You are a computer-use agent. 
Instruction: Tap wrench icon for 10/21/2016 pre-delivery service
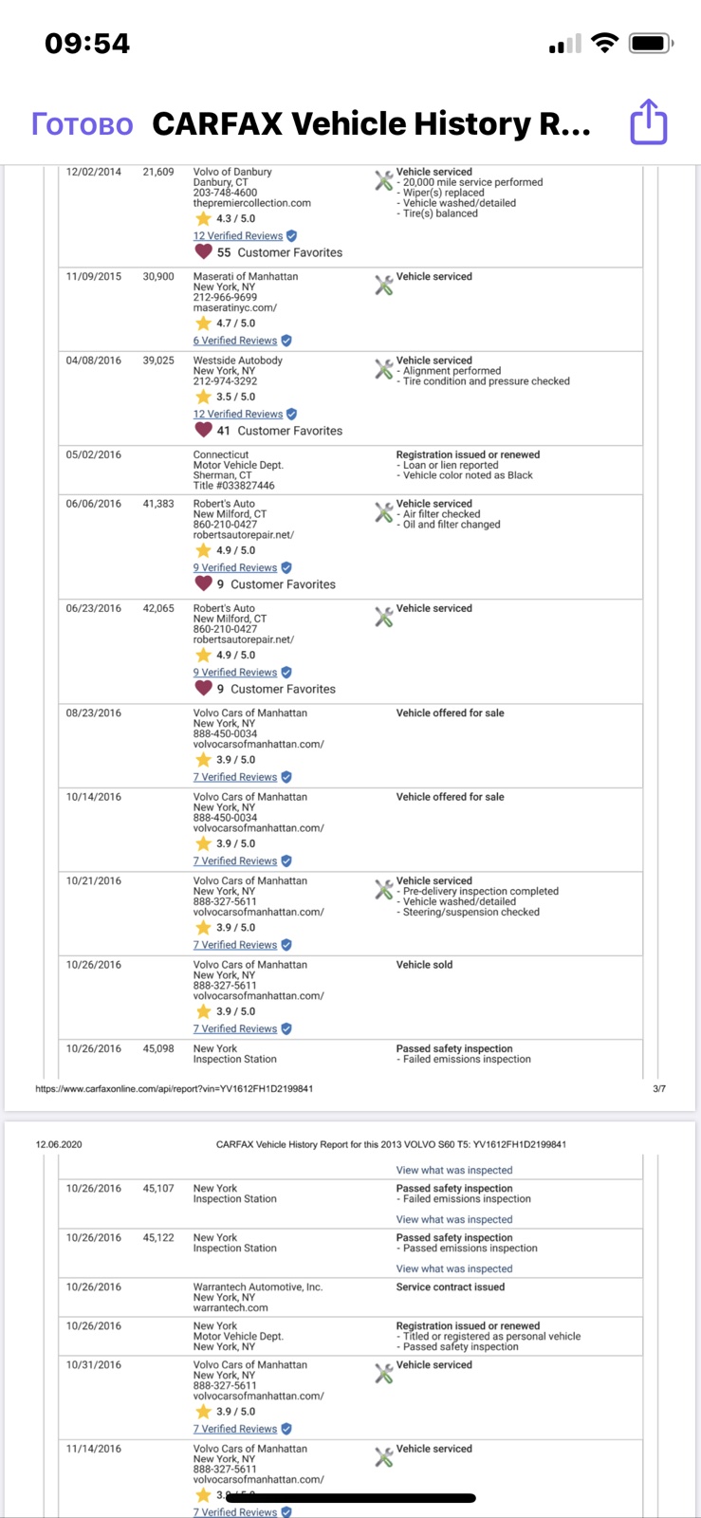(x=383, y=890)
